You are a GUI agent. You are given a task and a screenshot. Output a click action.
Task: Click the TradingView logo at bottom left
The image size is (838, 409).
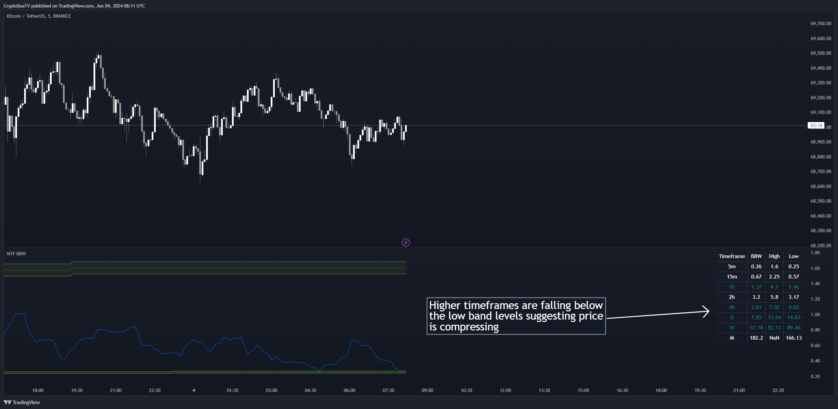point(22,402)
